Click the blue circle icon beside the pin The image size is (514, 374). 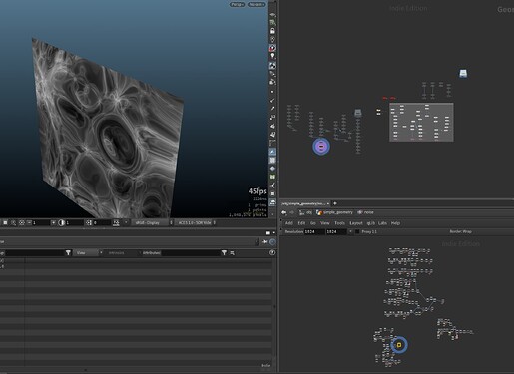[272, 242]
